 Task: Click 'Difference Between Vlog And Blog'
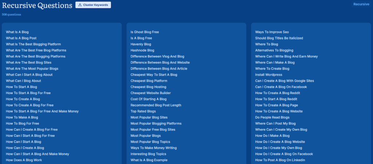tap(157, 56)
